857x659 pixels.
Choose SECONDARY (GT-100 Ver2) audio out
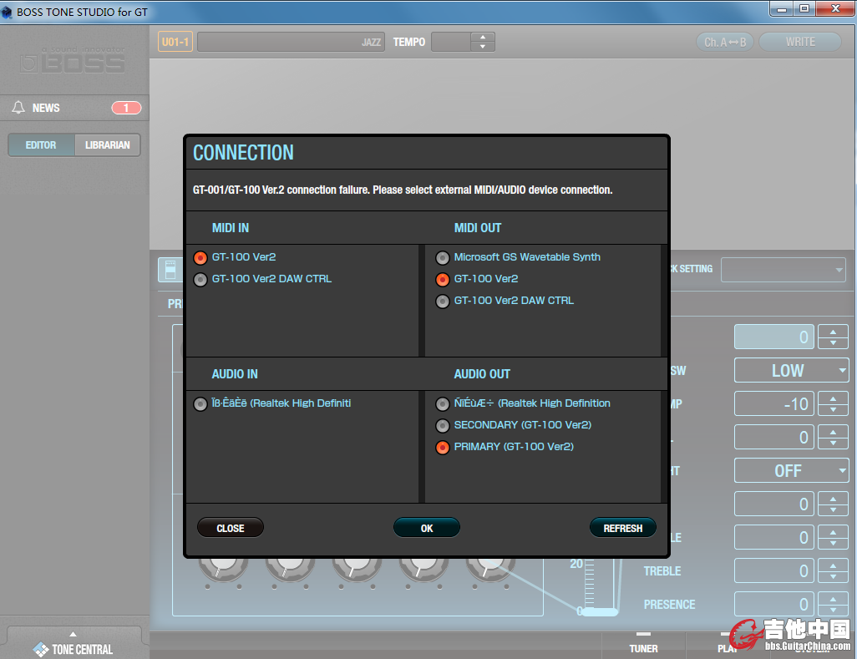[x=443, y=426]
